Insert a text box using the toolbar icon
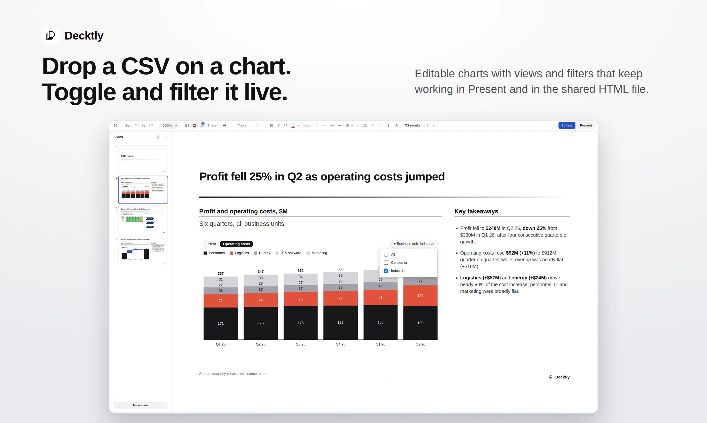 (357, 126)
